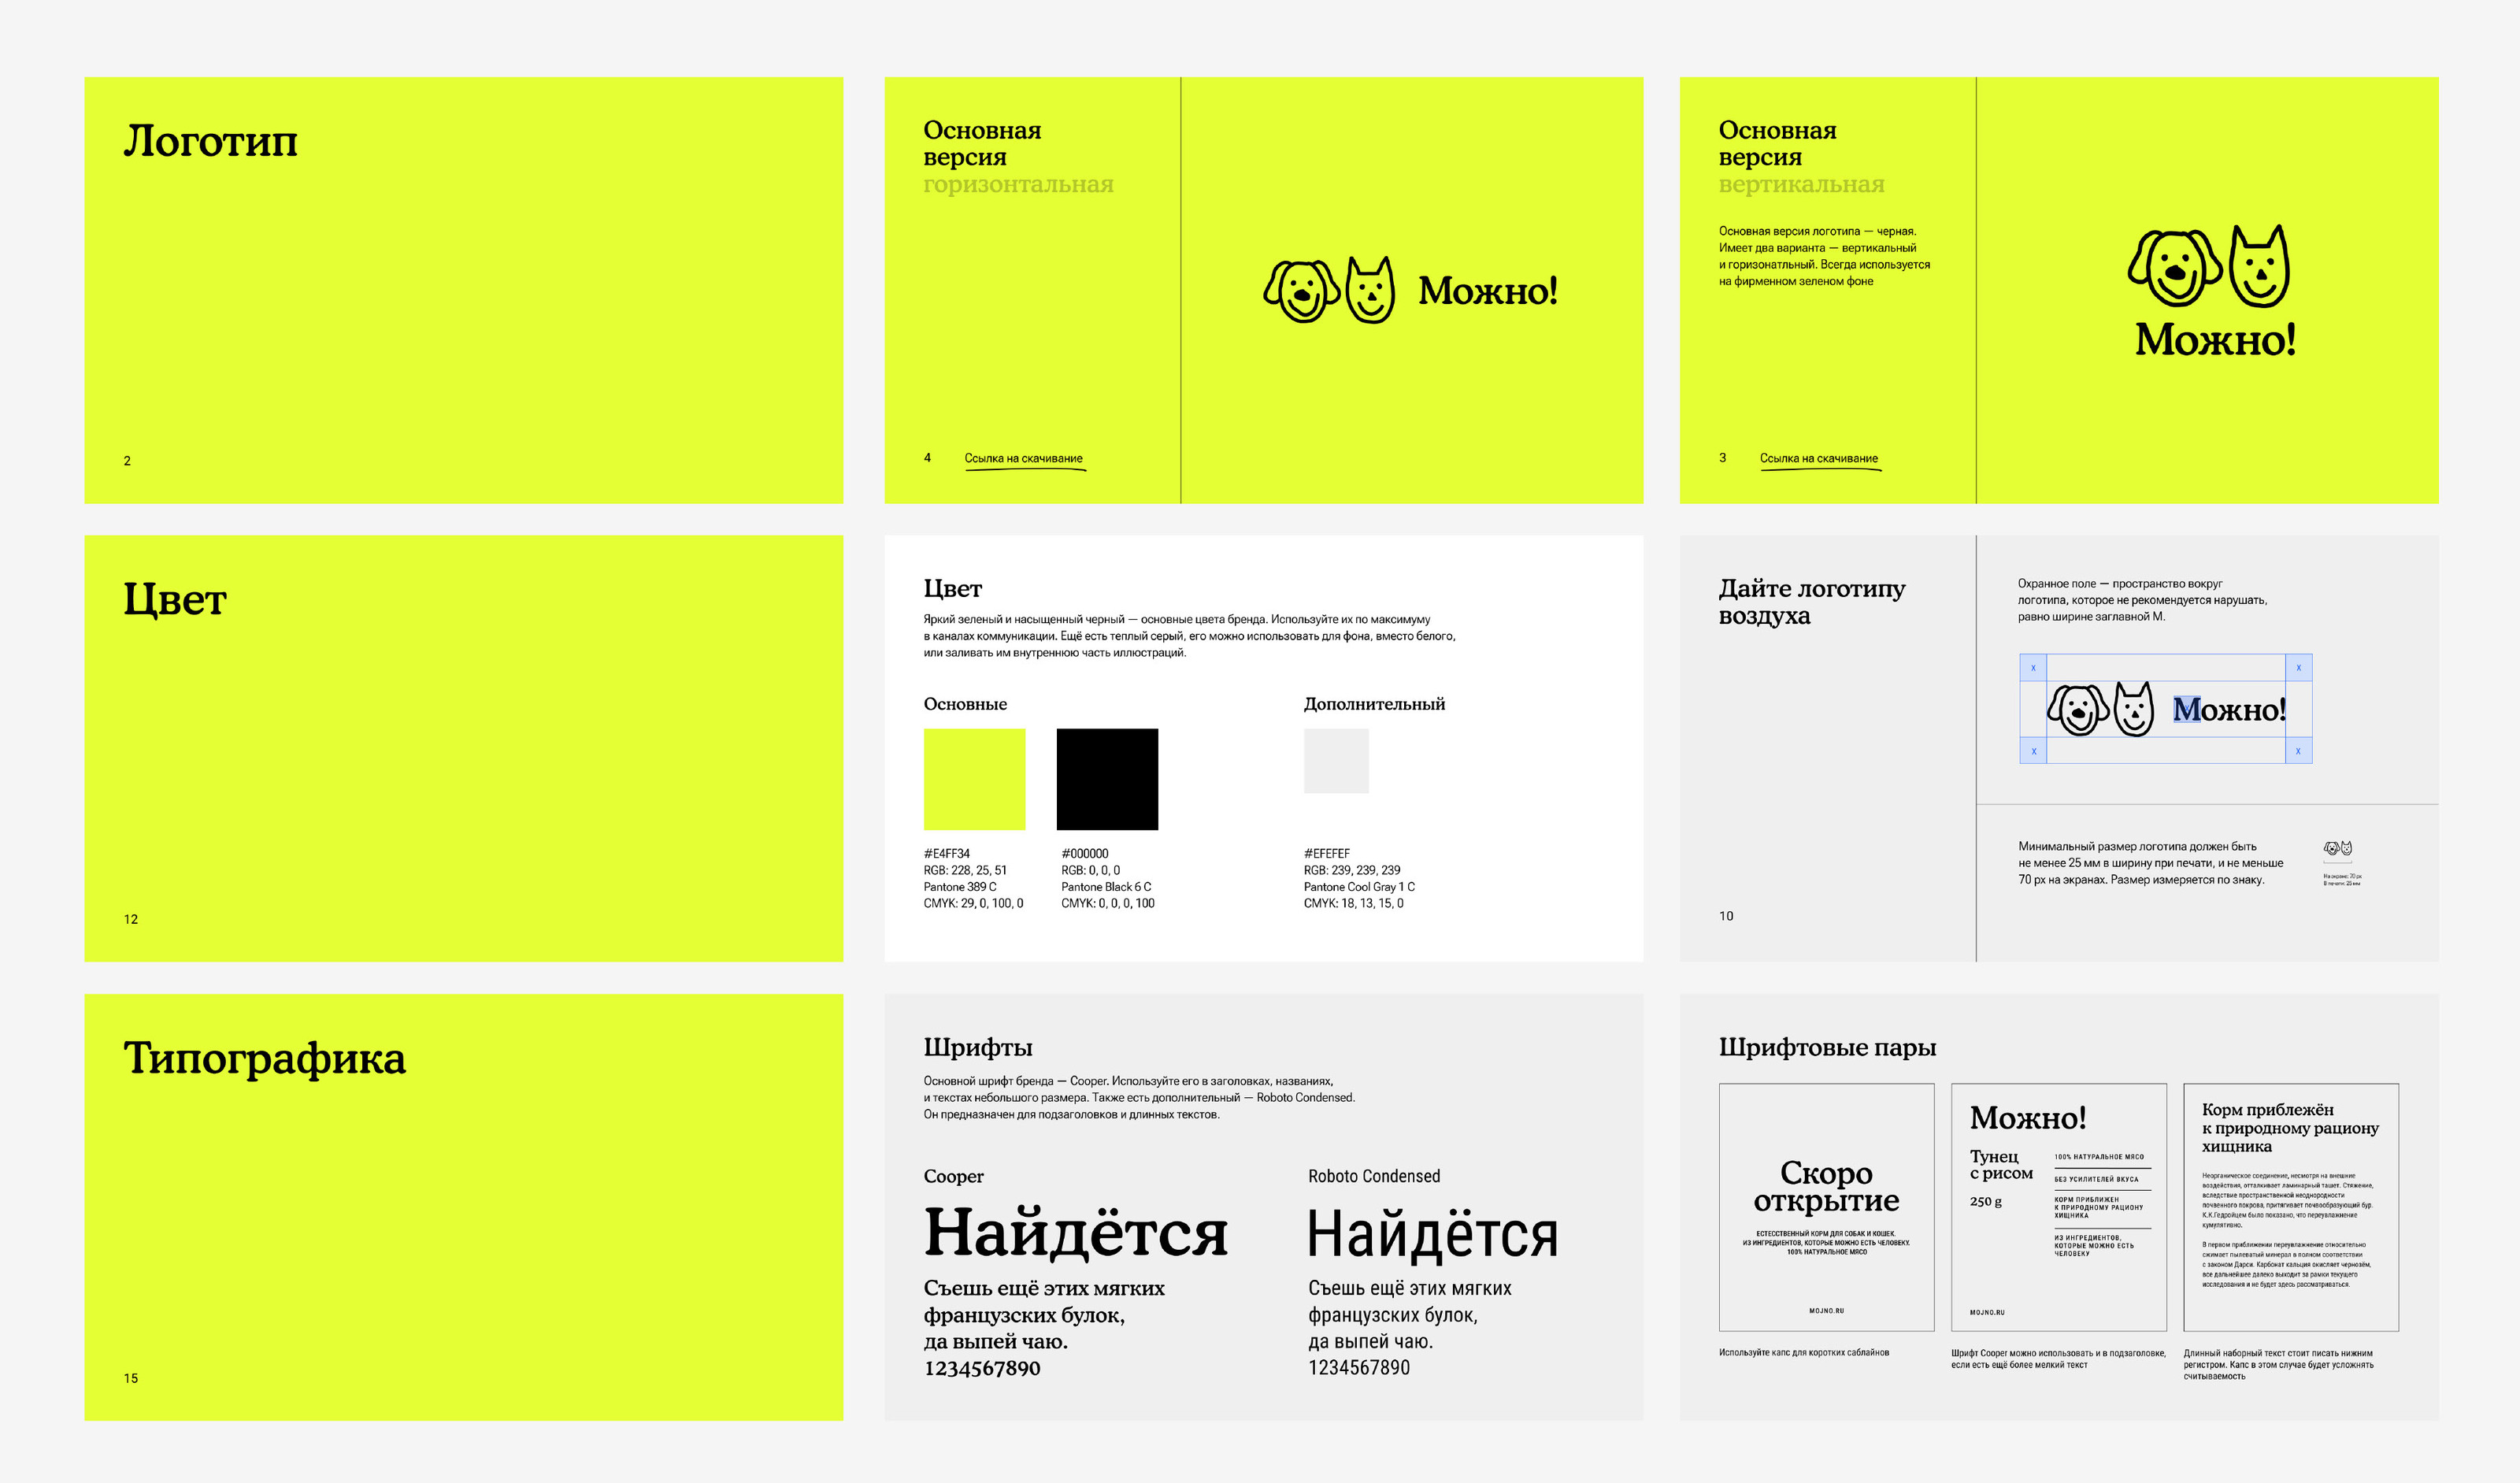Click the tiny minimum-size logo sample
2520x1483 pixels.
[x=2337, y=848]
